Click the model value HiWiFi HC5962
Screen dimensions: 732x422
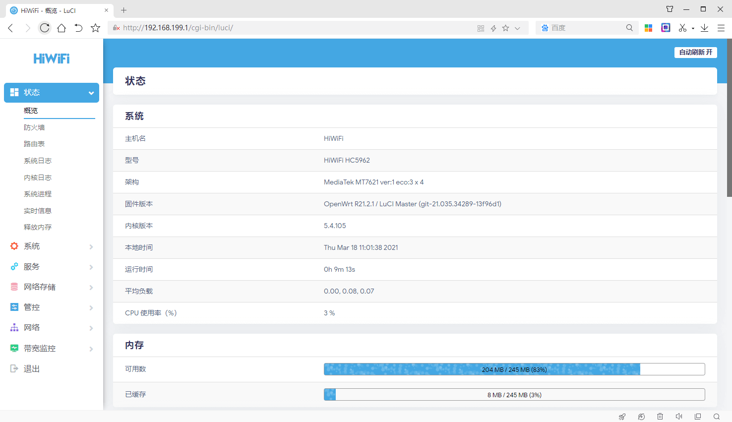tap(347, 160)
